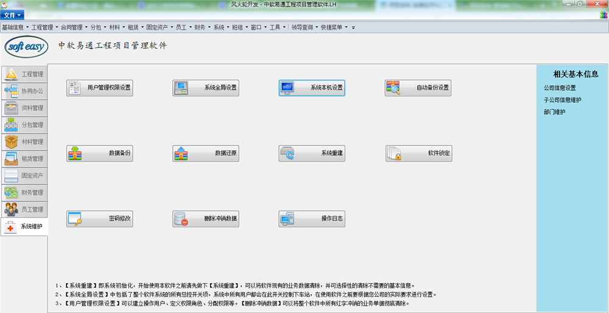Open the 财务 menu
The image size is (609, 313).
click(x=203, y=27)
